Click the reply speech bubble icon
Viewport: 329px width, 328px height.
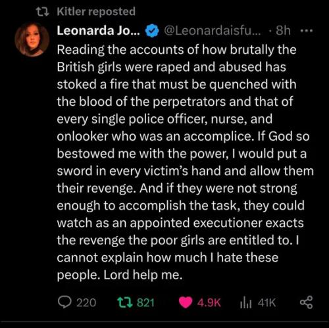coord(64,302)
